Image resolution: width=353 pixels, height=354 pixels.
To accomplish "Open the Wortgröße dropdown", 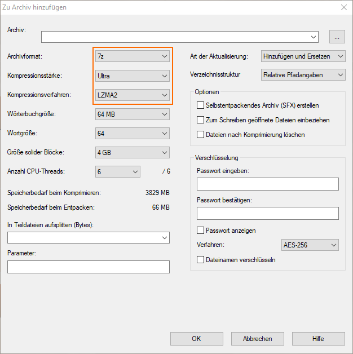I will coord(133,134).
